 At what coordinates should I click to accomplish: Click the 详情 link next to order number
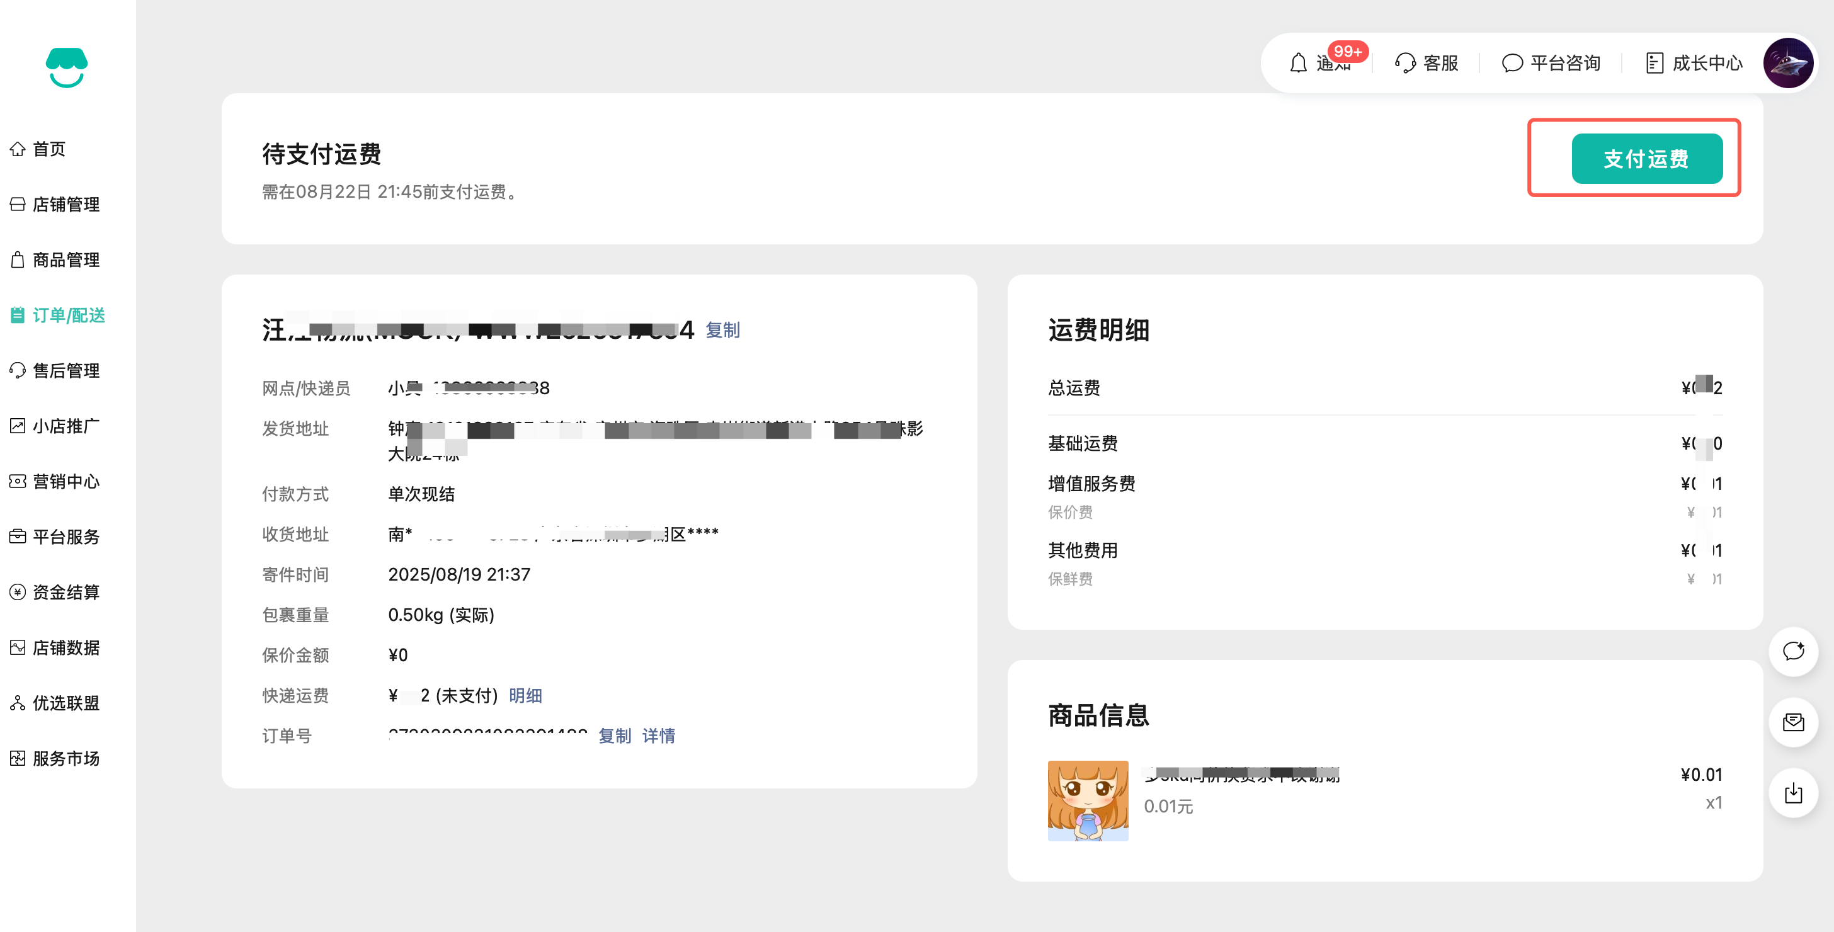coord(658,736)
